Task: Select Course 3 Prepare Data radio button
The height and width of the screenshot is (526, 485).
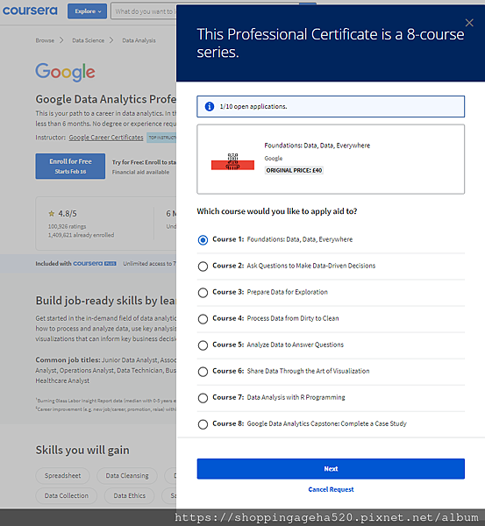Action: 203,293
